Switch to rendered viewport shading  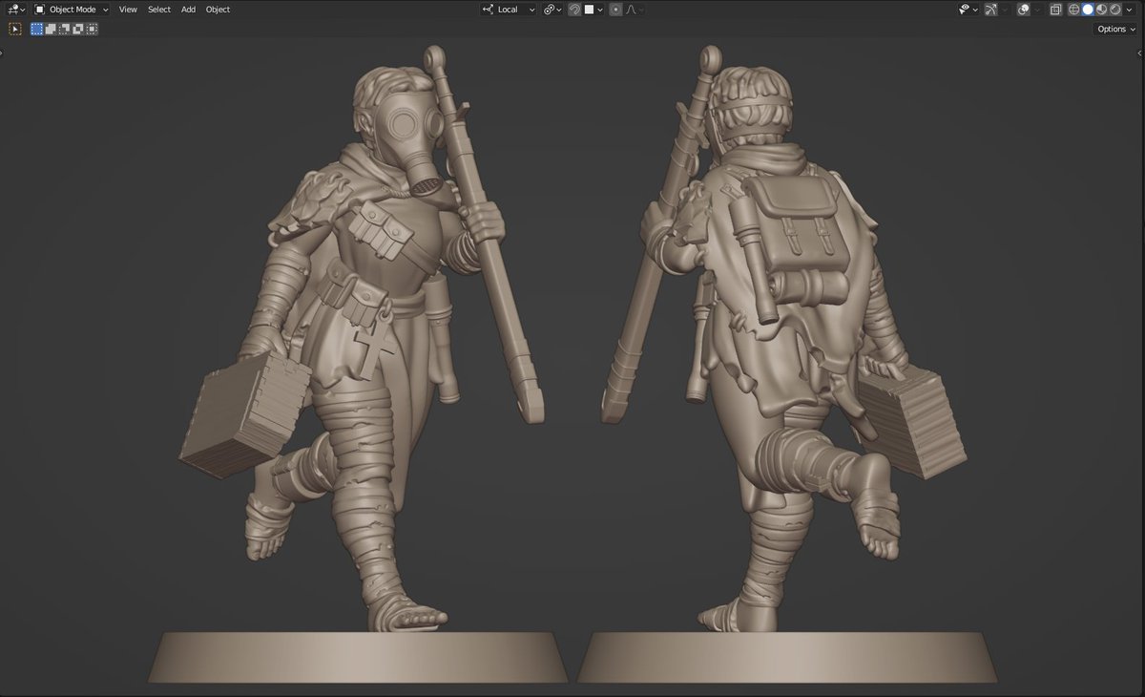click(x=1115, y=9)
